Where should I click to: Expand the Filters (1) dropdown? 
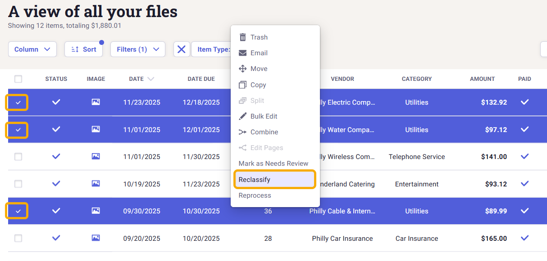pyautogui.click(x=138, y=49)
